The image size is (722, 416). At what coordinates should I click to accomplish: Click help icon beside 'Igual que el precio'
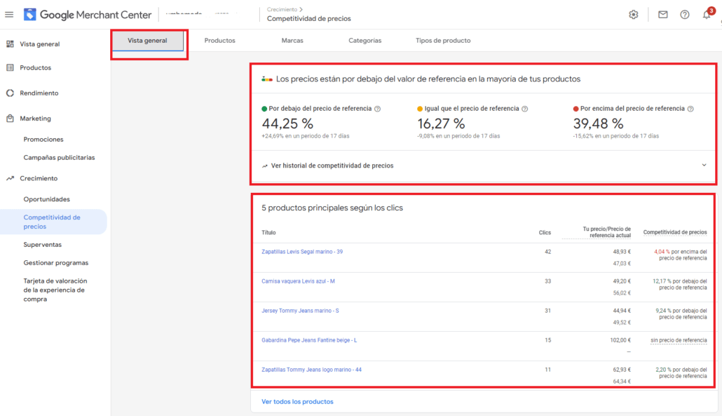525,109
